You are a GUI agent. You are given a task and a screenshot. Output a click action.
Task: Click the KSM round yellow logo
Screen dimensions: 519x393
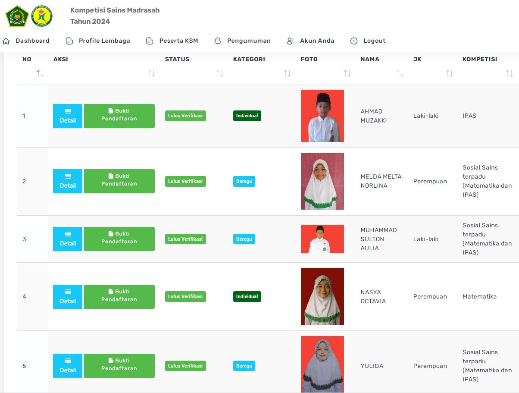[x=42, y=16]
